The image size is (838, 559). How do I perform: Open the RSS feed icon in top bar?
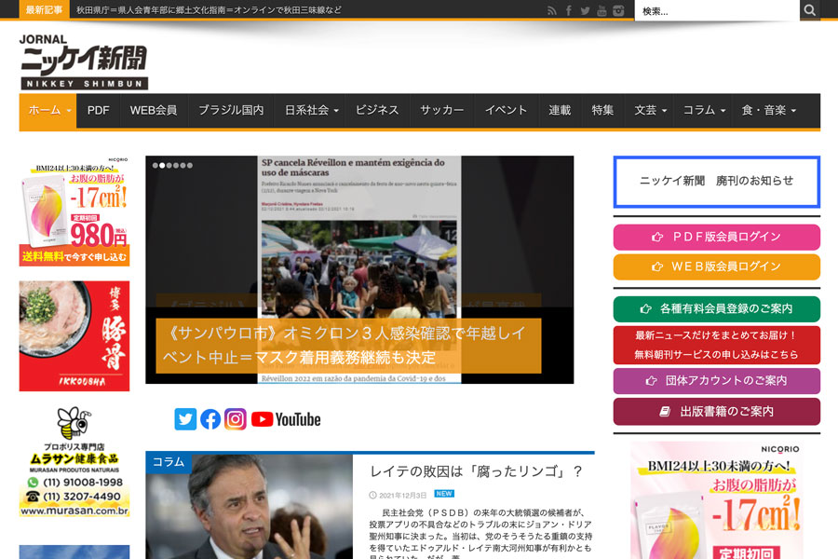(x=552, y=10)
